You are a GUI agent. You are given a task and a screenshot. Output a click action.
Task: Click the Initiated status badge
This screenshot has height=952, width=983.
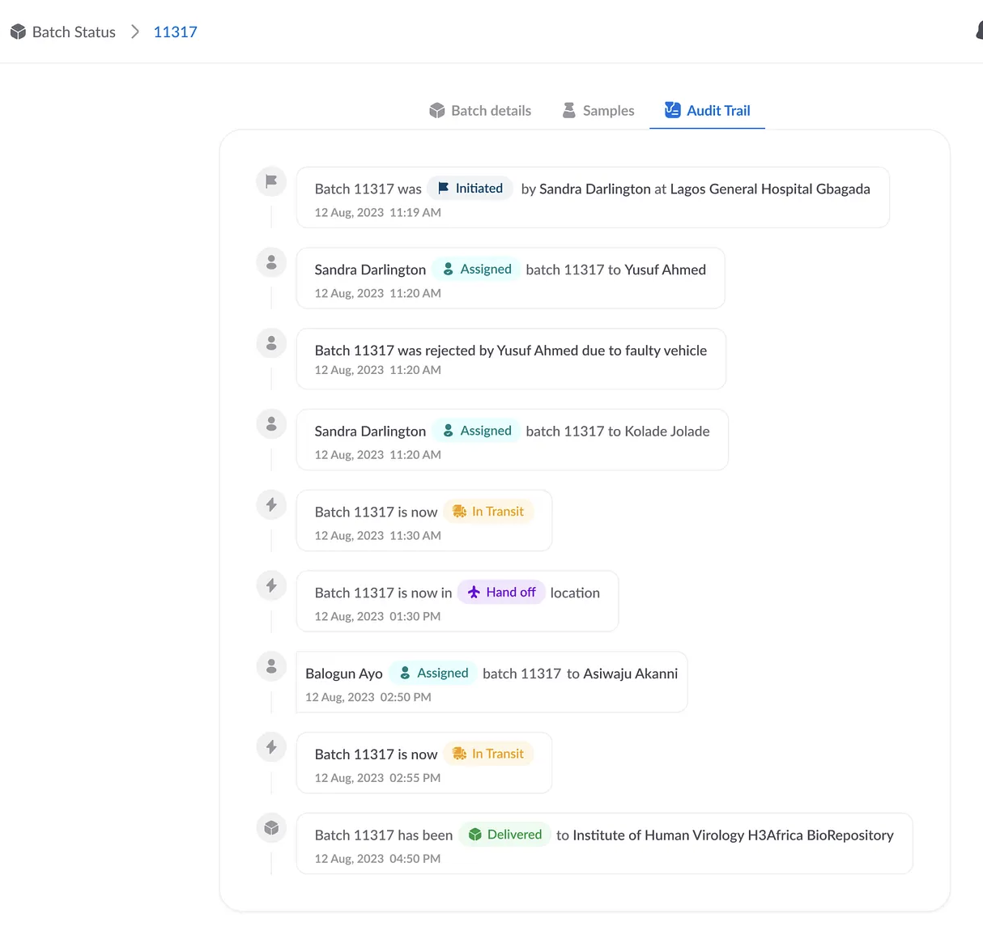[x=470, y=189]
